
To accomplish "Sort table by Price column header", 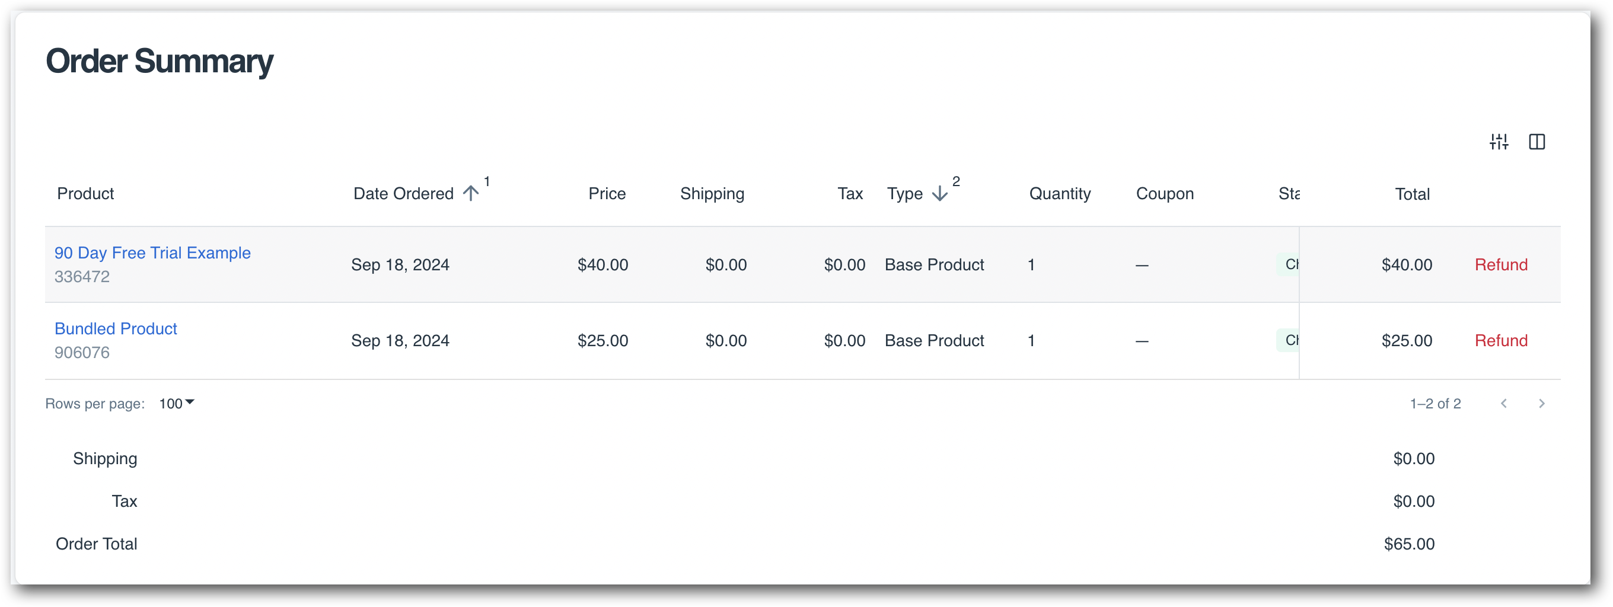I will 607,193.
